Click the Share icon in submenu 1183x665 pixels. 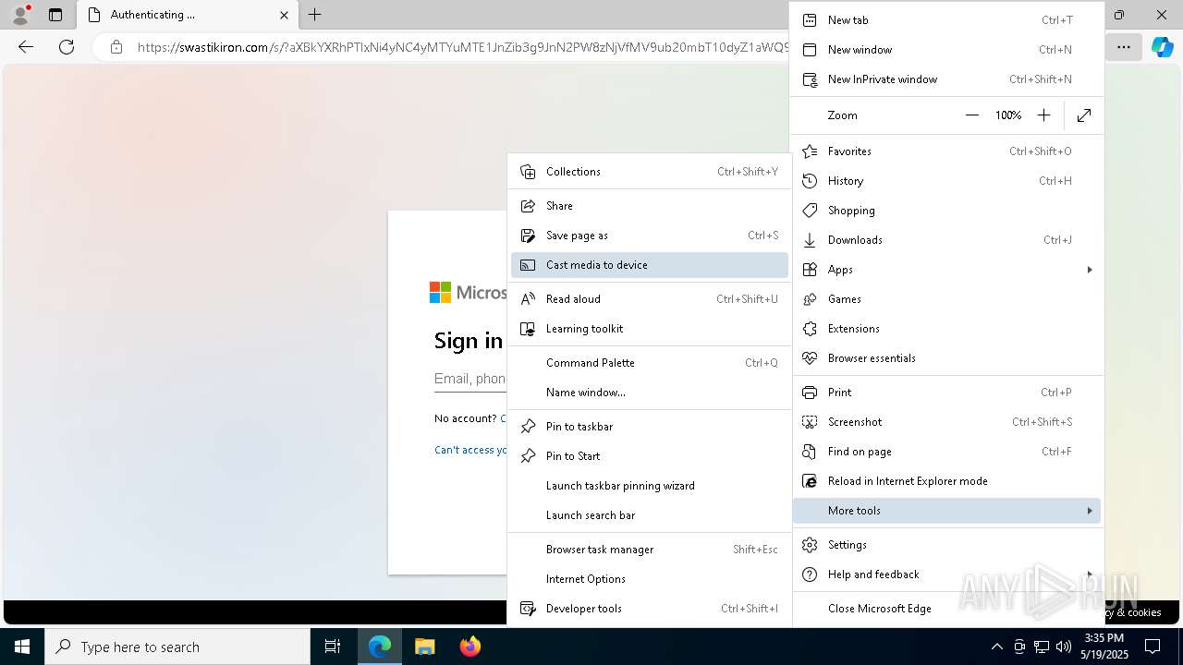pos(528,206)
